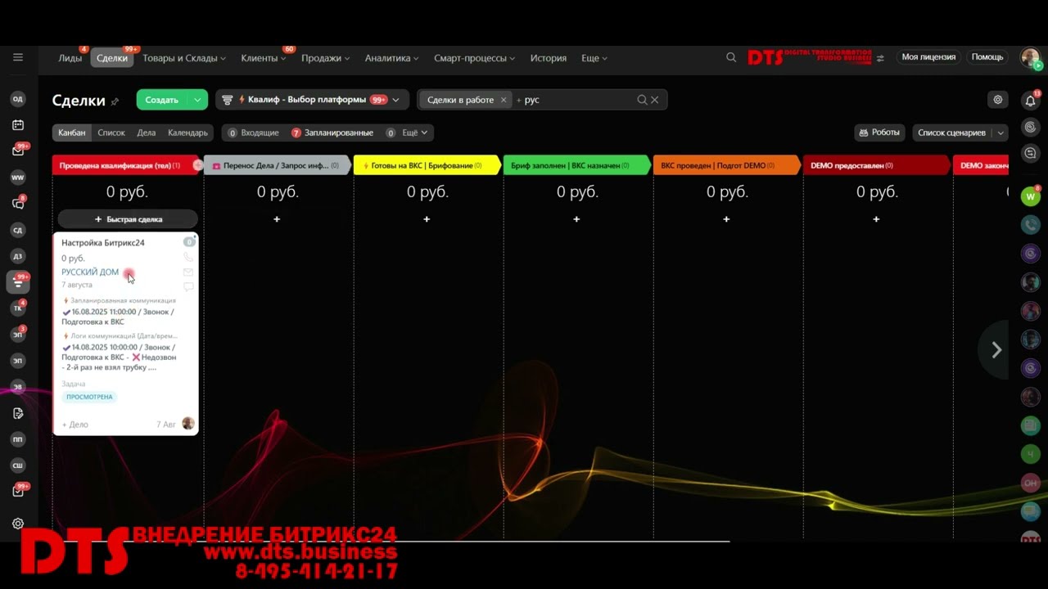Expand the Создать button dropdown arrow
1048x589 pixels.
197,100
